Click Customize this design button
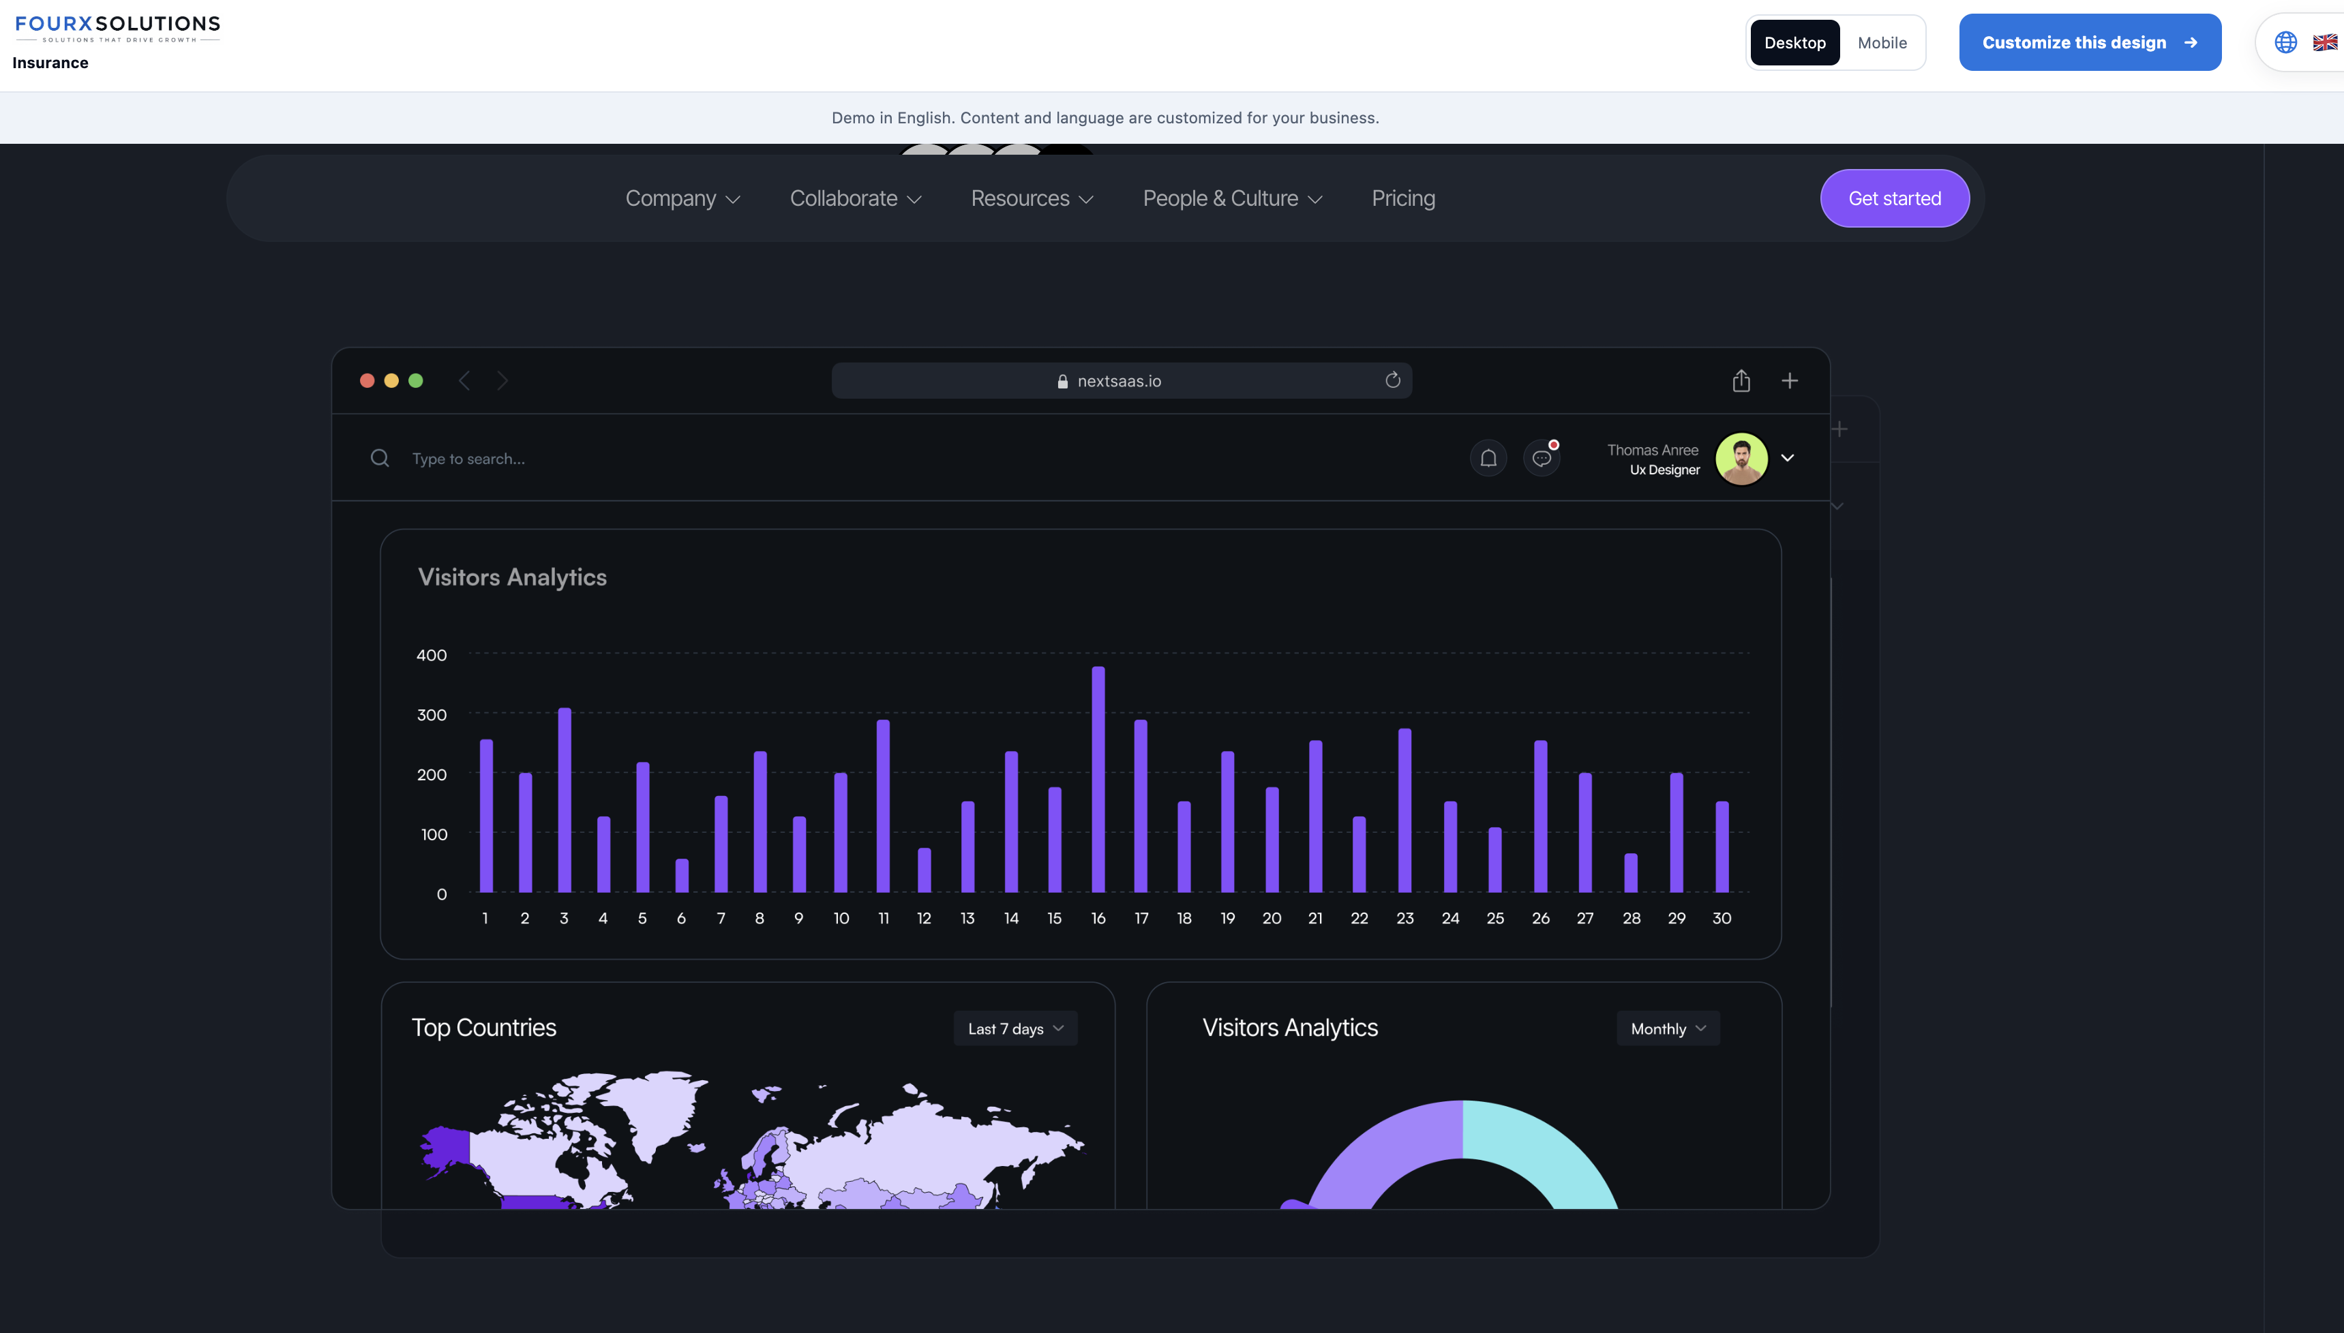Screen dimensions: 2344x1333 pyautogui.click(x=2090, y=42)
